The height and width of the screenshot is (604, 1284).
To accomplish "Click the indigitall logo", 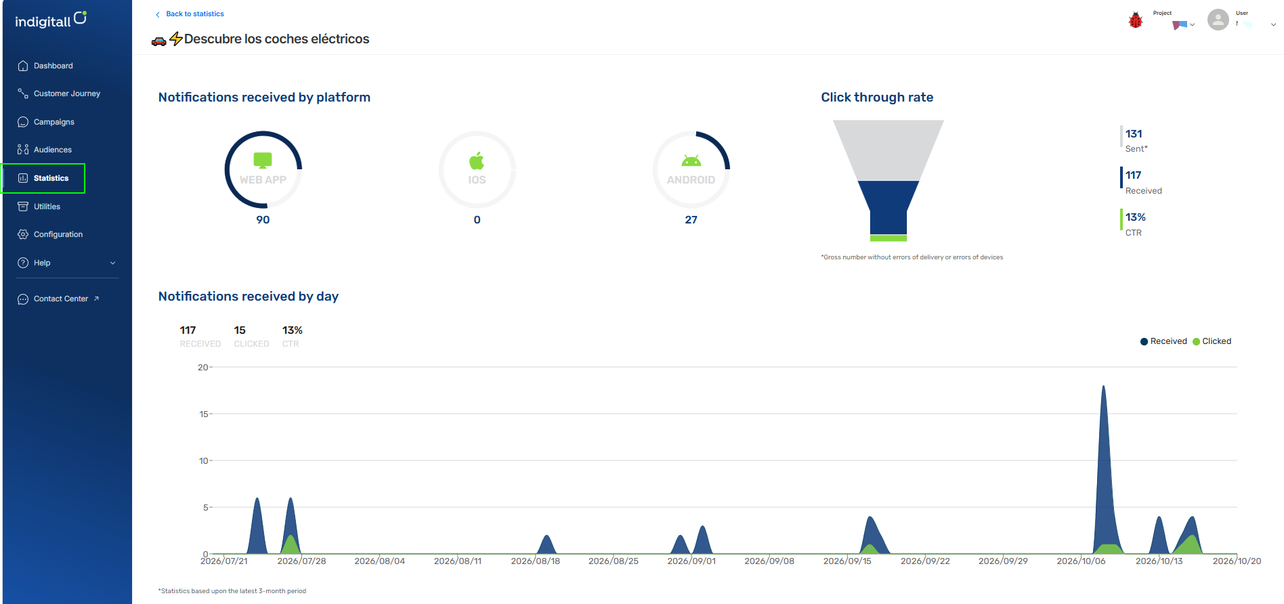I will click(x=51, y=20).
